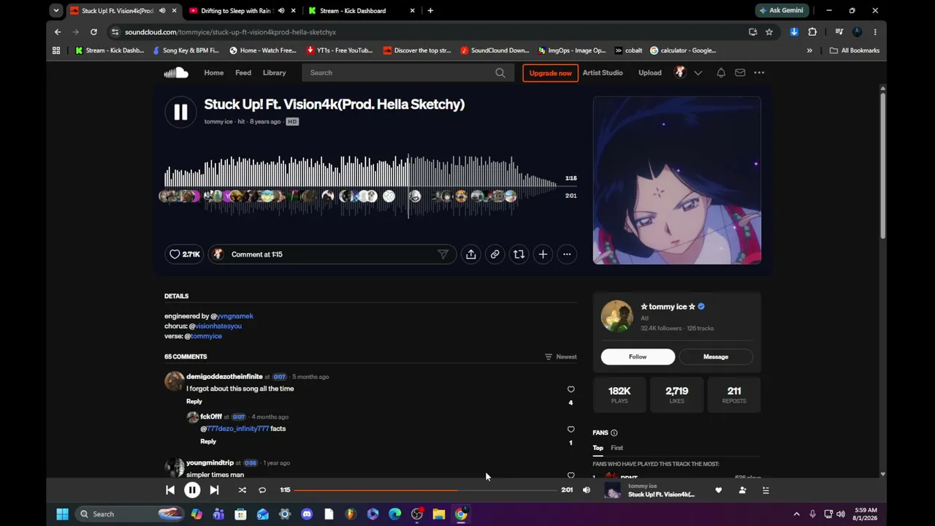Click the search magnifier icon in SoundCloud
This screenshot has height=526, width=935.
(500, 72)
